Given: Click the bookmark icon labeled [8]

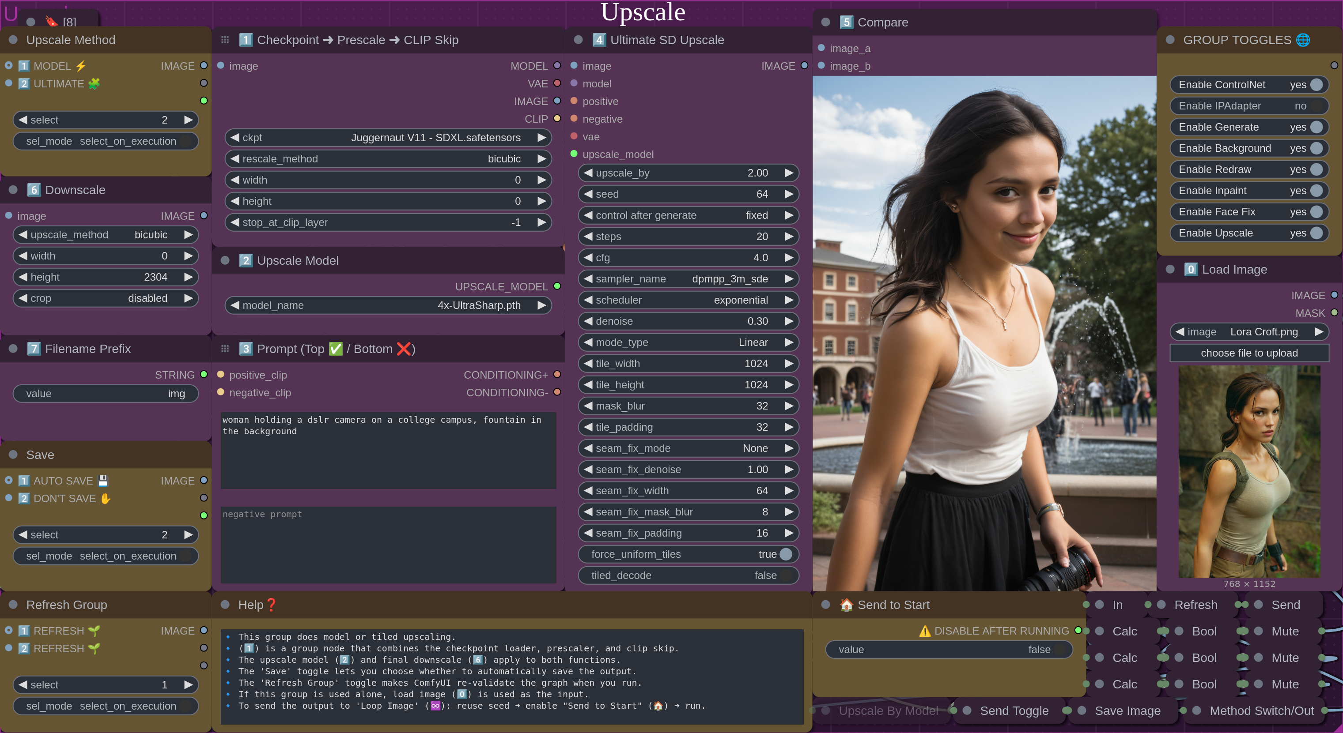Looking at the screenshot, I should [x=52, y=21].
